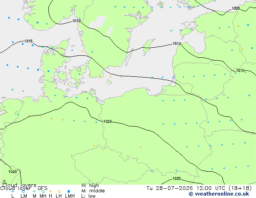The width and height of the screenshot is (256, 198).
Task: Click the filled blue dot legend symbol above LMH
Action: (x=69, y=191)
